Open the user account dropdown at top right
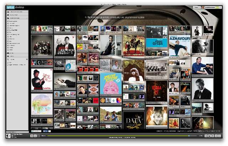Image resolution: width=228 pixels, height=146 pixels. pos(211,7)
